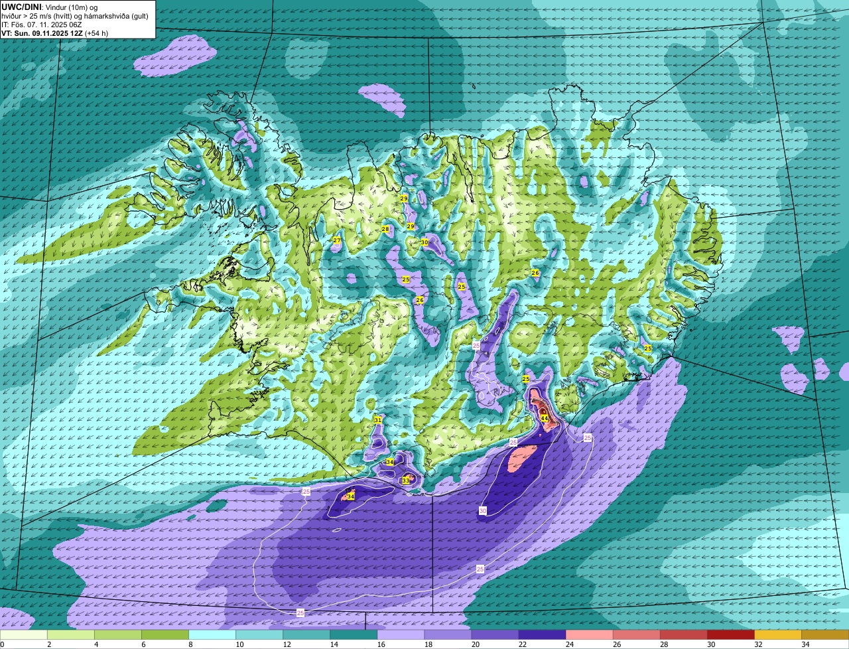This screenshot has height=649, width=849.
Task: Click the yellow 33 gust label
Action: (x=406, y=480)
